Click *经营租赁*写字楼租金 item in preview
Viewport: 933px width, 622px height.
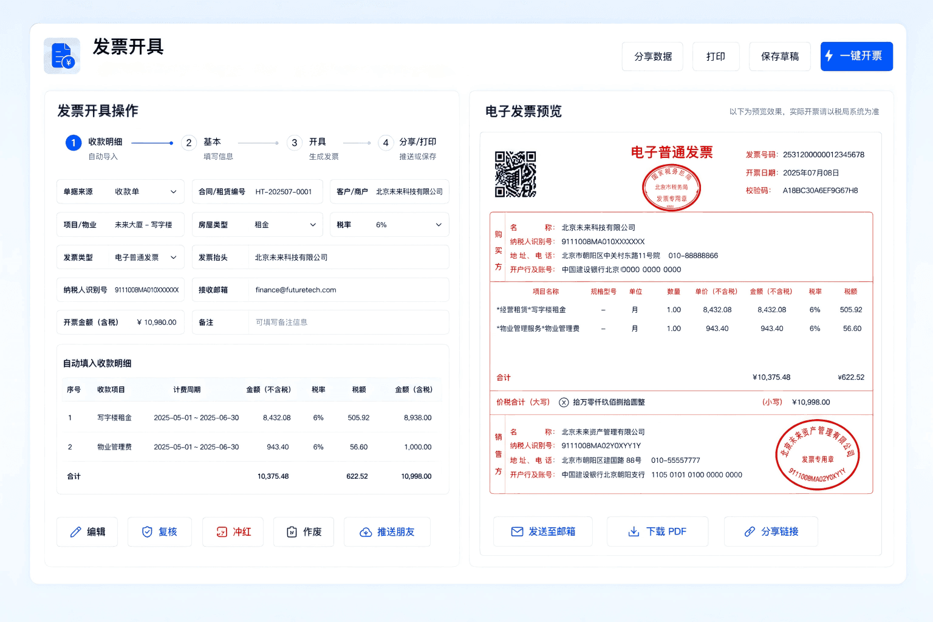531,310
